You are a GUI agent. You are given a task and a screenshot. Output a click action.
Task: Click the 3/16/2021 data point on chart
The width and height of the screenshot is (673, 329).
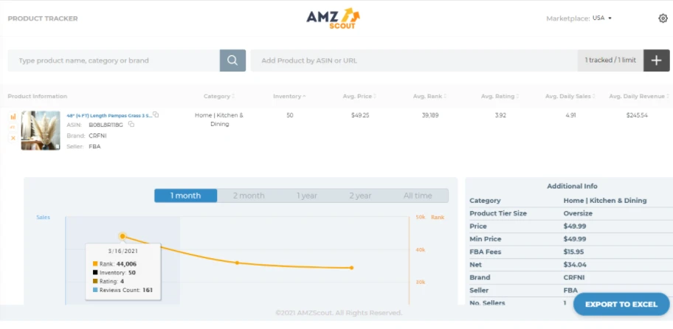point(122,236)
